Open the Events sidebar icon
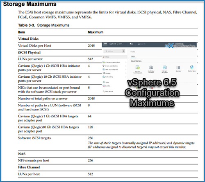 (x=104, y=86)
